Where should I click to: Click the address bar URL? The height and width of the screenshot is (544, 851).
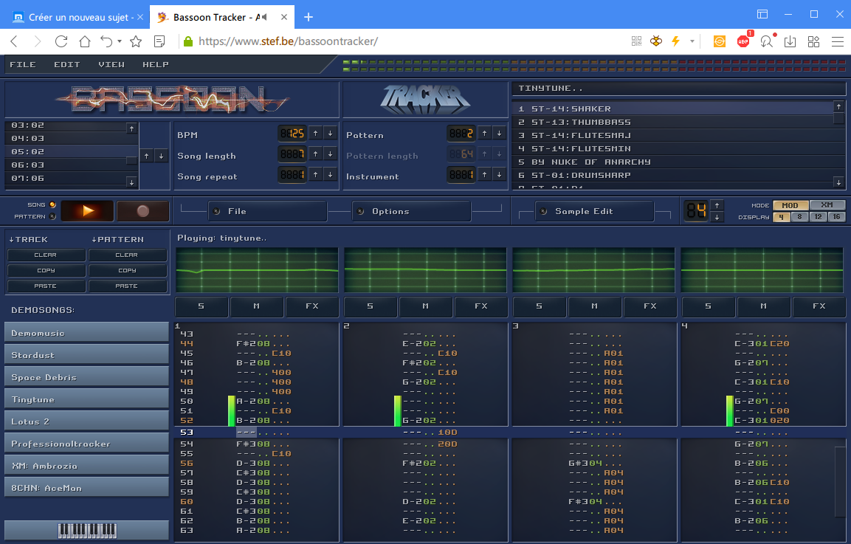[288, 41]
